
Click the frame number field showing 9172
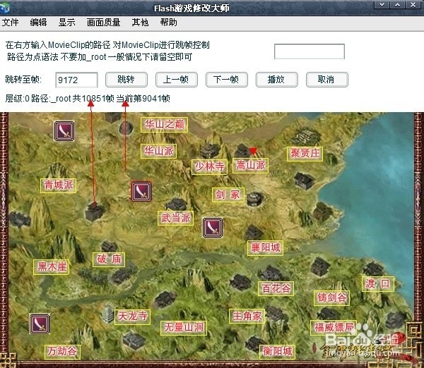click(76, 80)
